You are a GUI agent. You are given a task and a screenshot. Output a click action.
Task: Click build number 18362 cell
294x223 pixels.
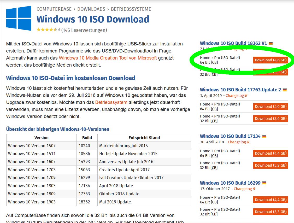(x=87, y=202)
